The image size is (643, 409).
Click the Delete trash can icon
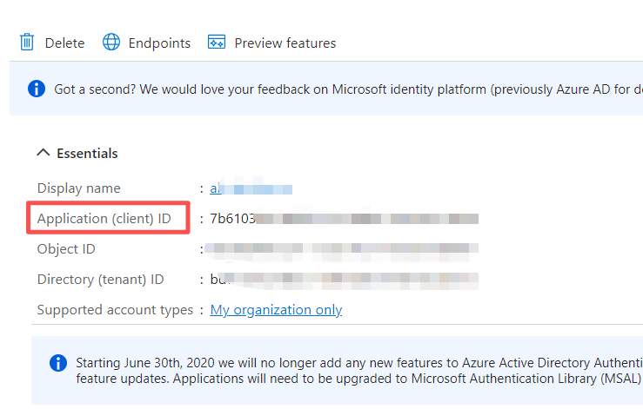click(27, 43)
